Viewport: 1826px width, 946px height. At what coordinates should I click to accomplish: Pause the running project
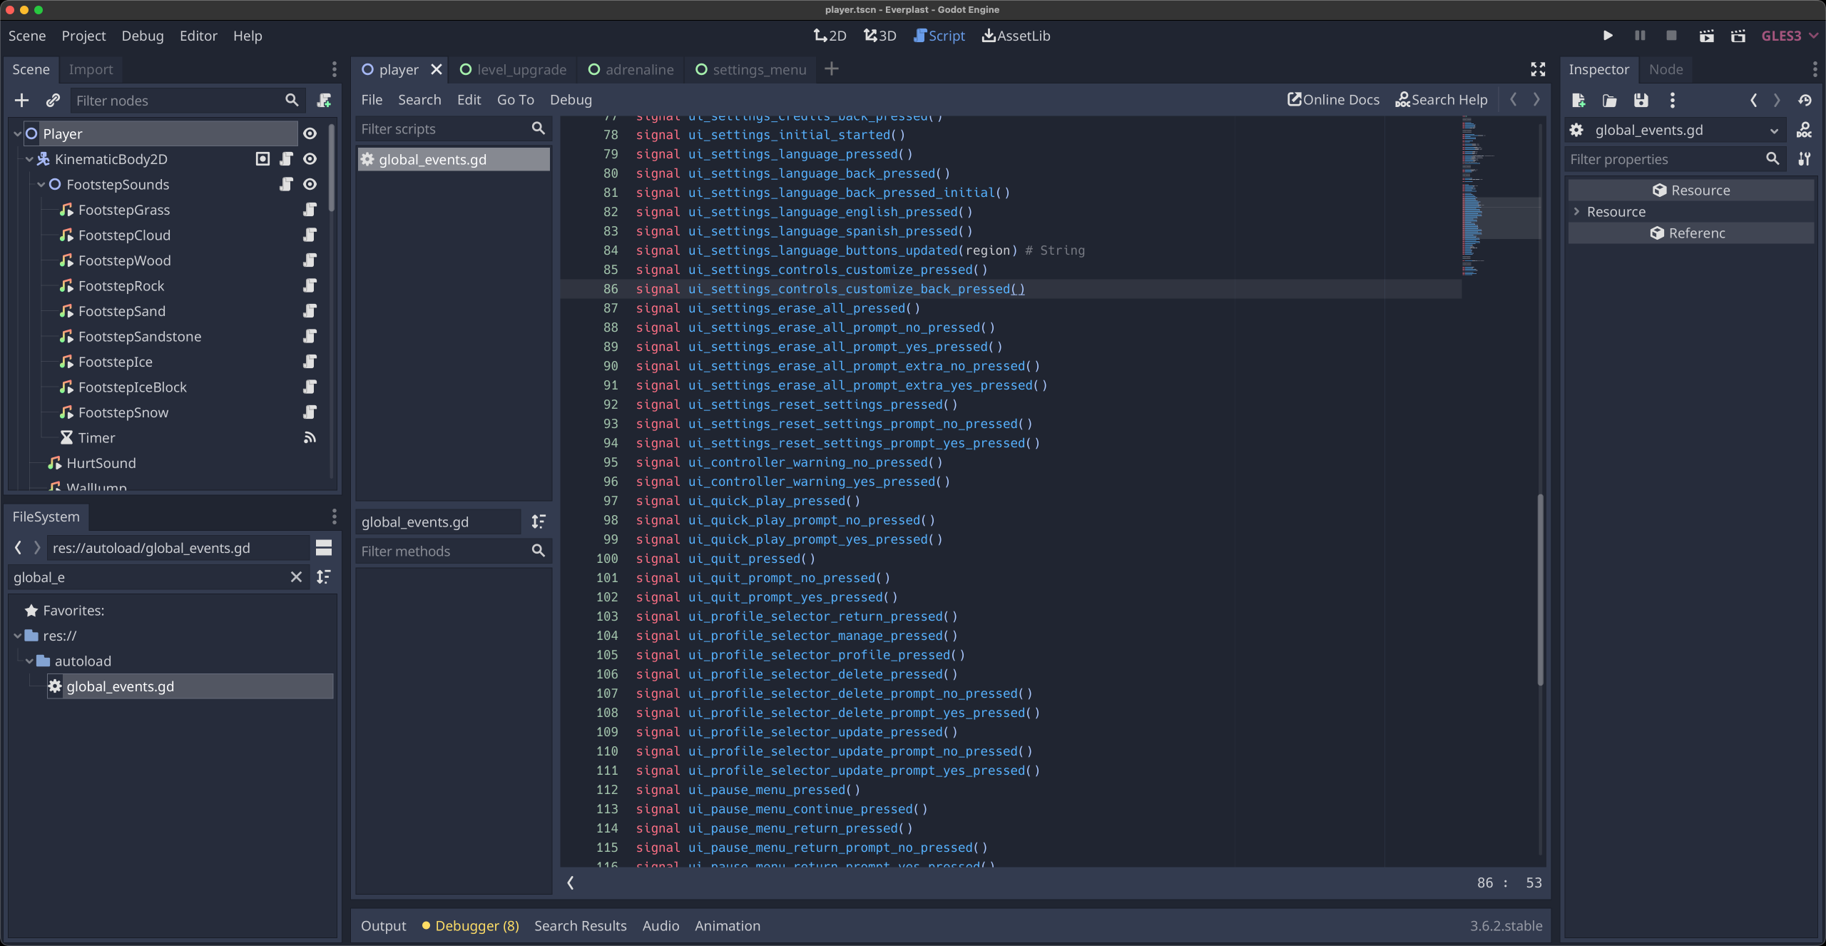(1640, 36)
